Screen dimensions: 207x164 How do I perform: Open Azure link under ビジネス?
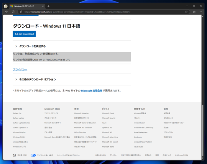(x=104, y=123)
